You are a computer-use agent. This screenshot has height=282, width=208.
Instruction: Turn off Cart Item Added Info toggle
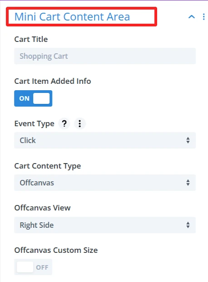coord(33,98)
